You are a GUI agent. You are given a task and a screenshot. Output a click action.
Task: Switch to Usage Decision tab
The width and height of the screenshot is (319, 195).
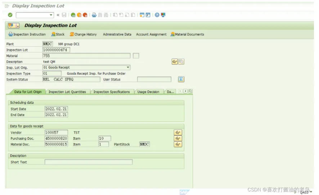148,92
